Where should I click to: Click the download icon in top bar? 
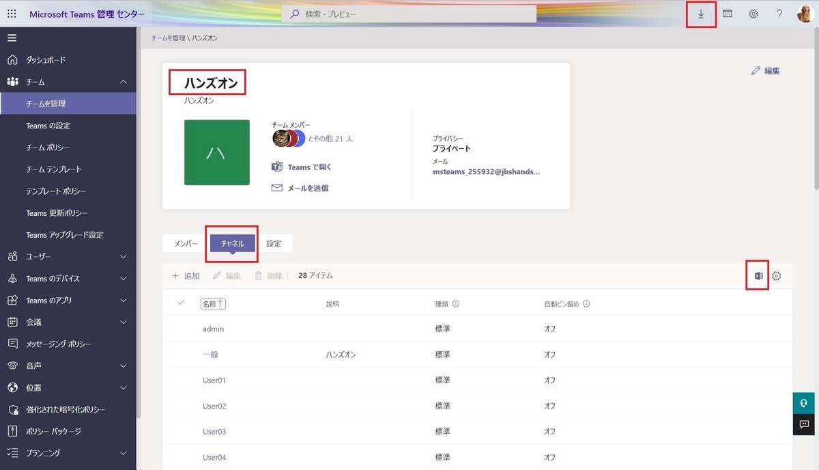click(x=701, y=14)
